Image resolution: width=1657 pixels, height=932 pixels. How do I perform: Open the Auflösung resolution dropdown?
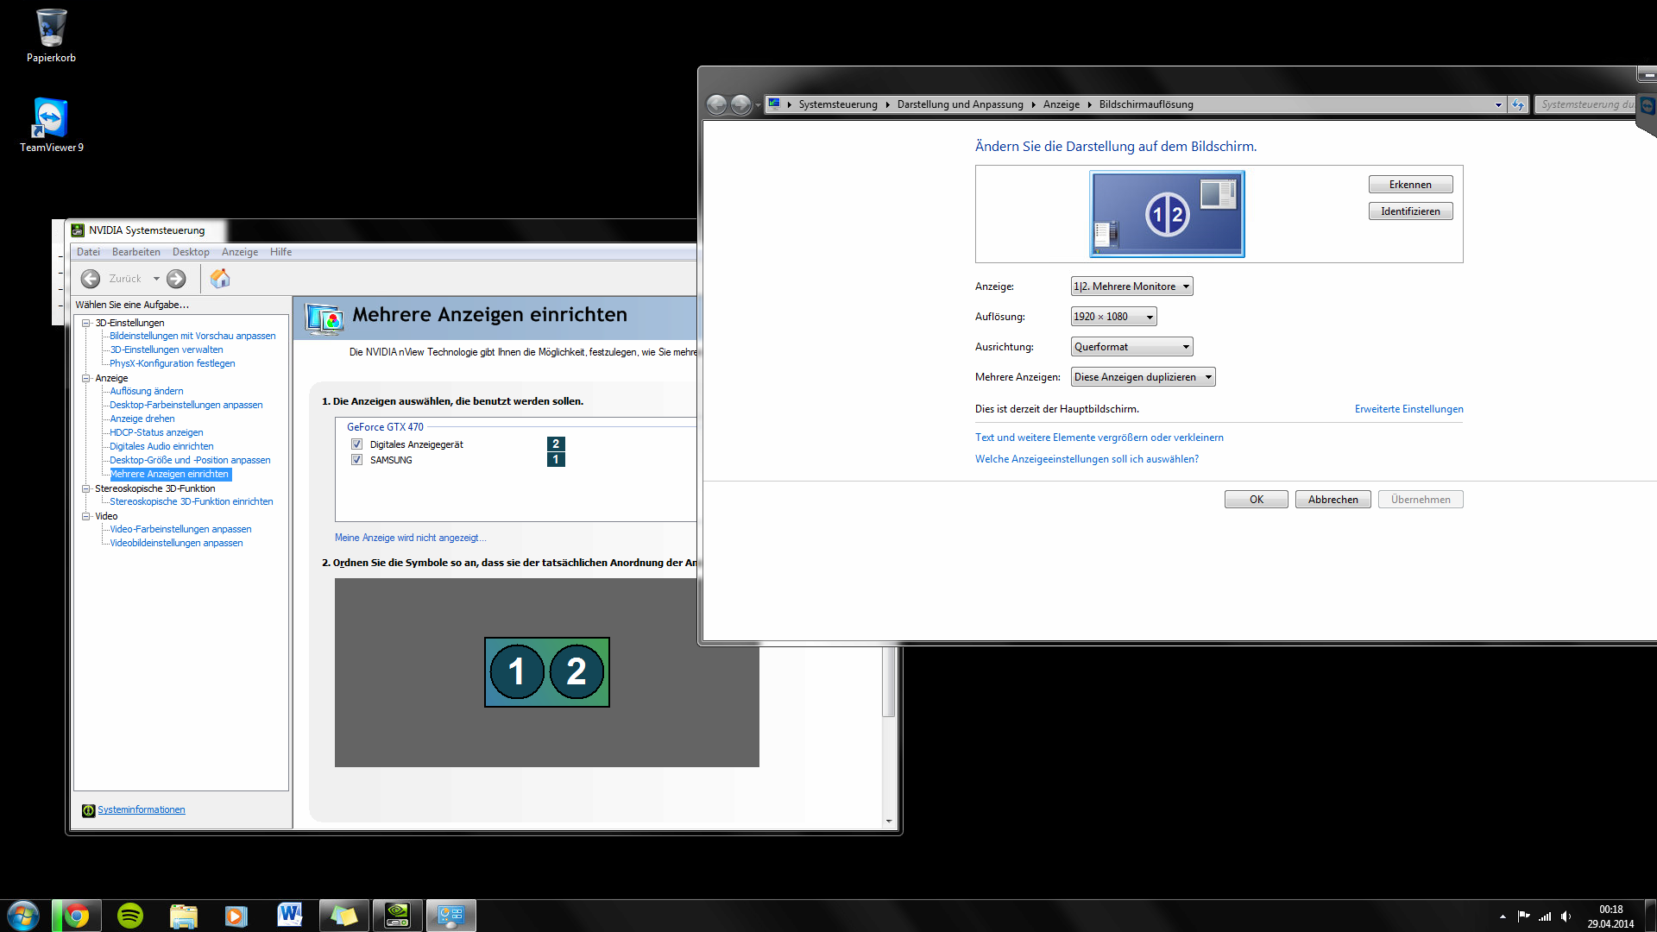(x=1113, y=317)
